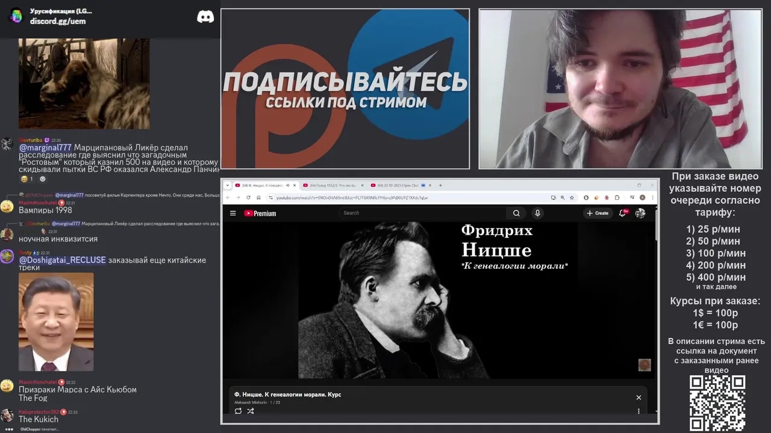Open the YouTube hamburger guide menu

pyautogui.click(x=233, y=213)
